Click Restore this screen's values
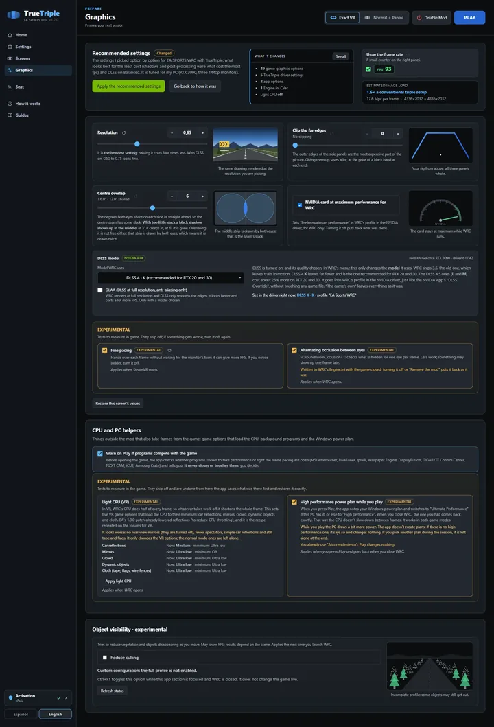The width and height of the screenshot is (494, 727). tap(118, 404)
